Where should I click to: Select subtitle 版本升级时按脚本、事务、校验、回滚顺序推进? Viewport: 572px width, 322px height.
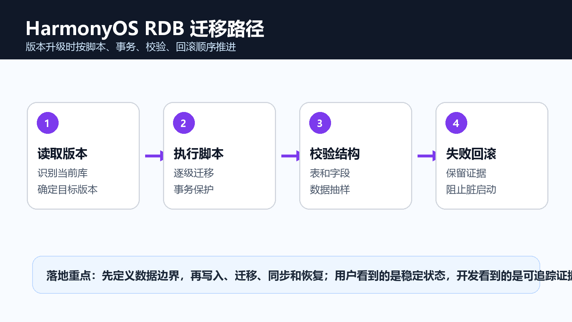(131, 47)
